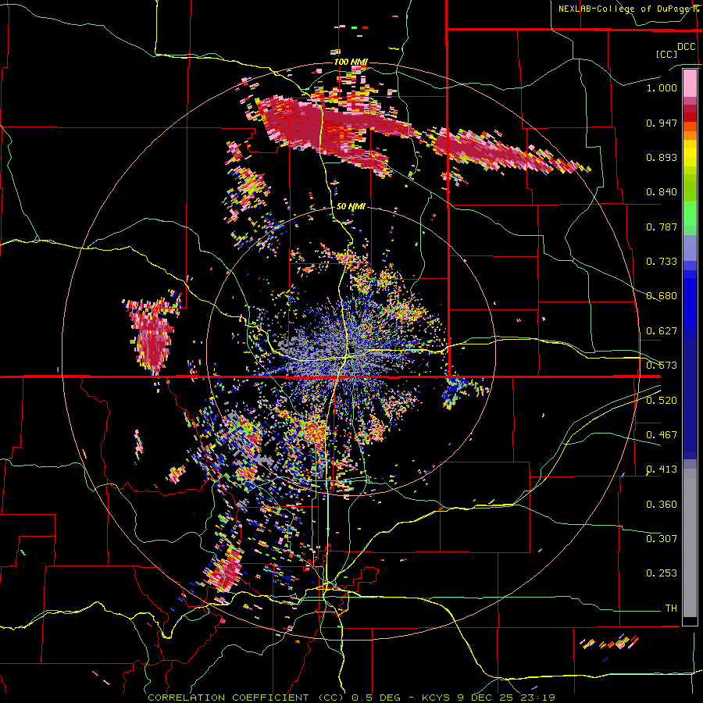The width and height of the screenshot is (703, 703).
Task: Click the 0.307 scale value
Action: (x=662, y=539)
